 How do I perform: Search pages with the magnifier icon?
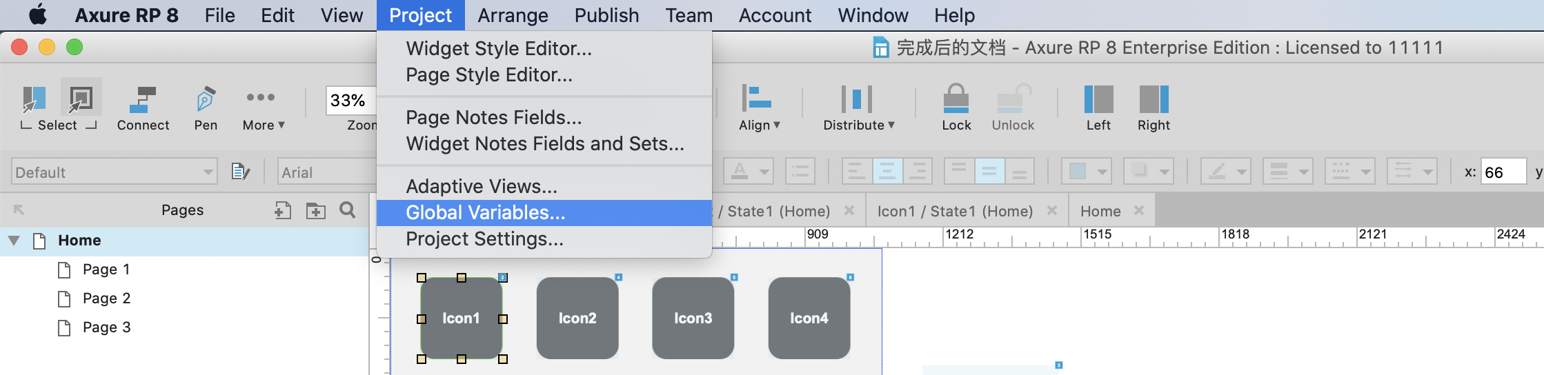point(348,210)
